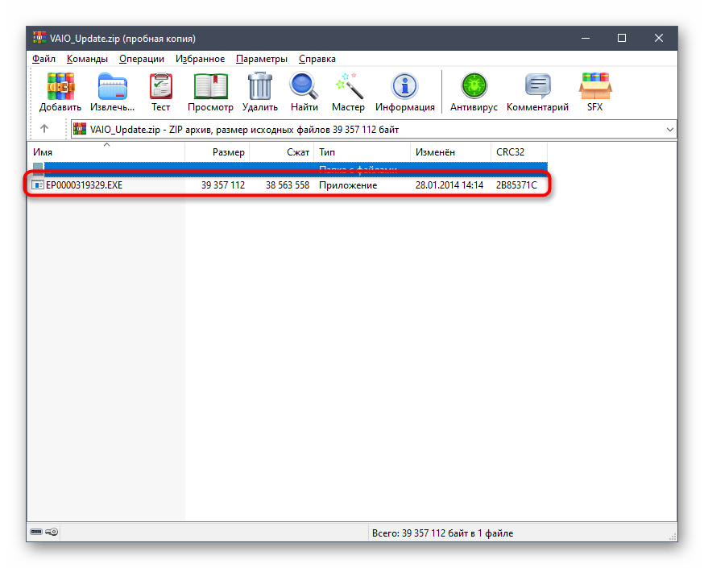Open the Избранное menu

(x=200, y=59)
